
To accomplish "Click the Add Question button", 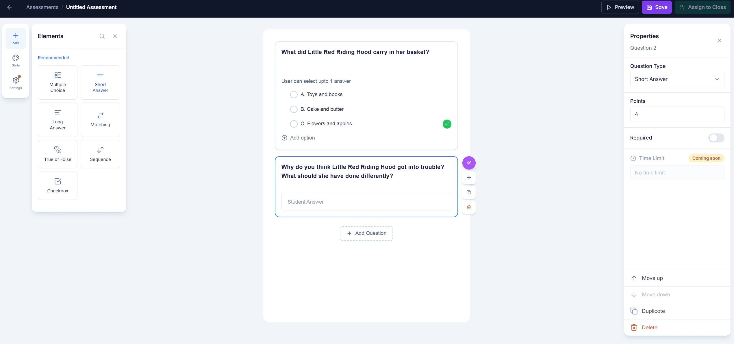I will 366,233.
